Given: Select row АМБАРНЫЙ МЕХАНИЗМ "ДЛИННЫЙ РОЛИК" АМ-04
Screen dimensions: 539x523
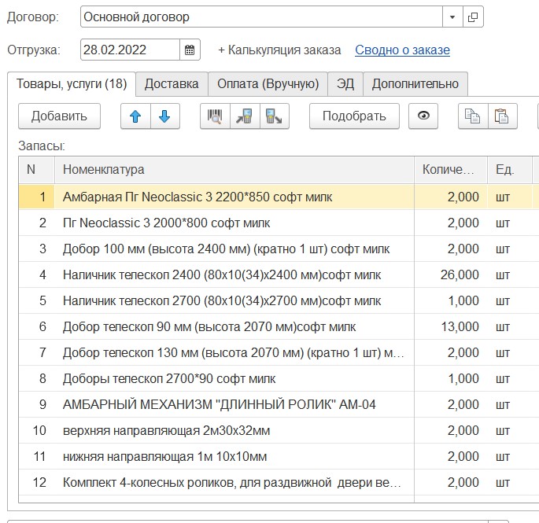Looking at the screenshot, I should (220, 405).
